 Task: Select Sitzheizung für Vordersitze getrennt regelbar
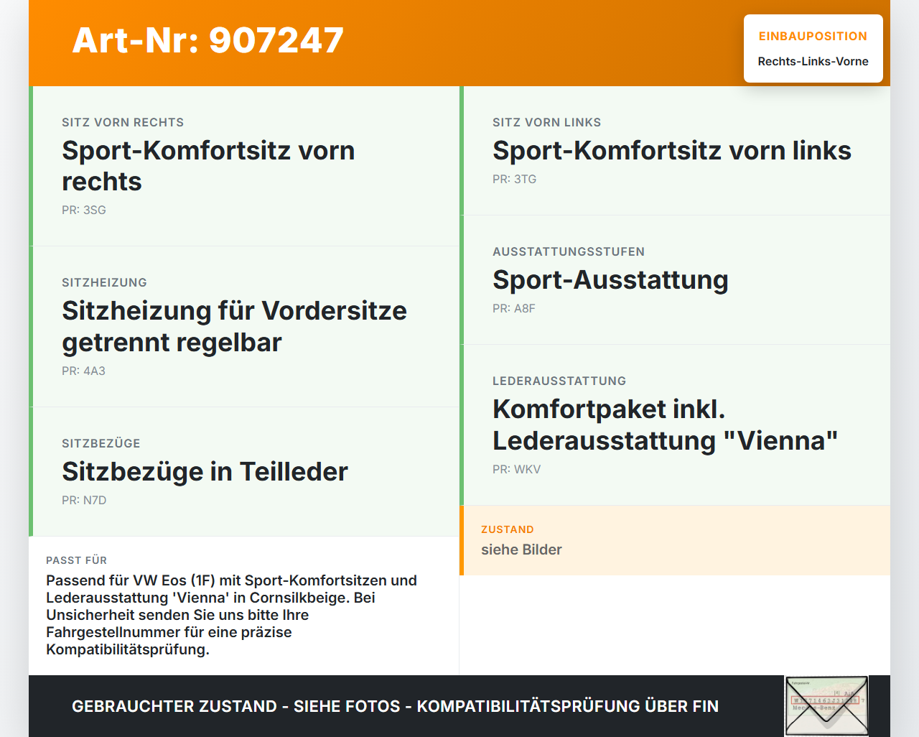tap(234, 327)
